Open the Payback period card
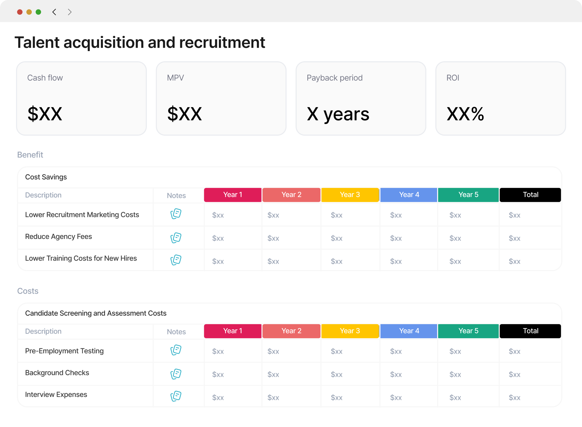The image size is (582, 427). tap(361, 99)
